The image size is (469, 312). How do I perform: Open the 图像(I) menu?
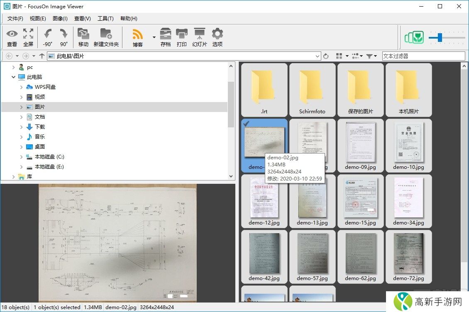[x=60, y=18]
